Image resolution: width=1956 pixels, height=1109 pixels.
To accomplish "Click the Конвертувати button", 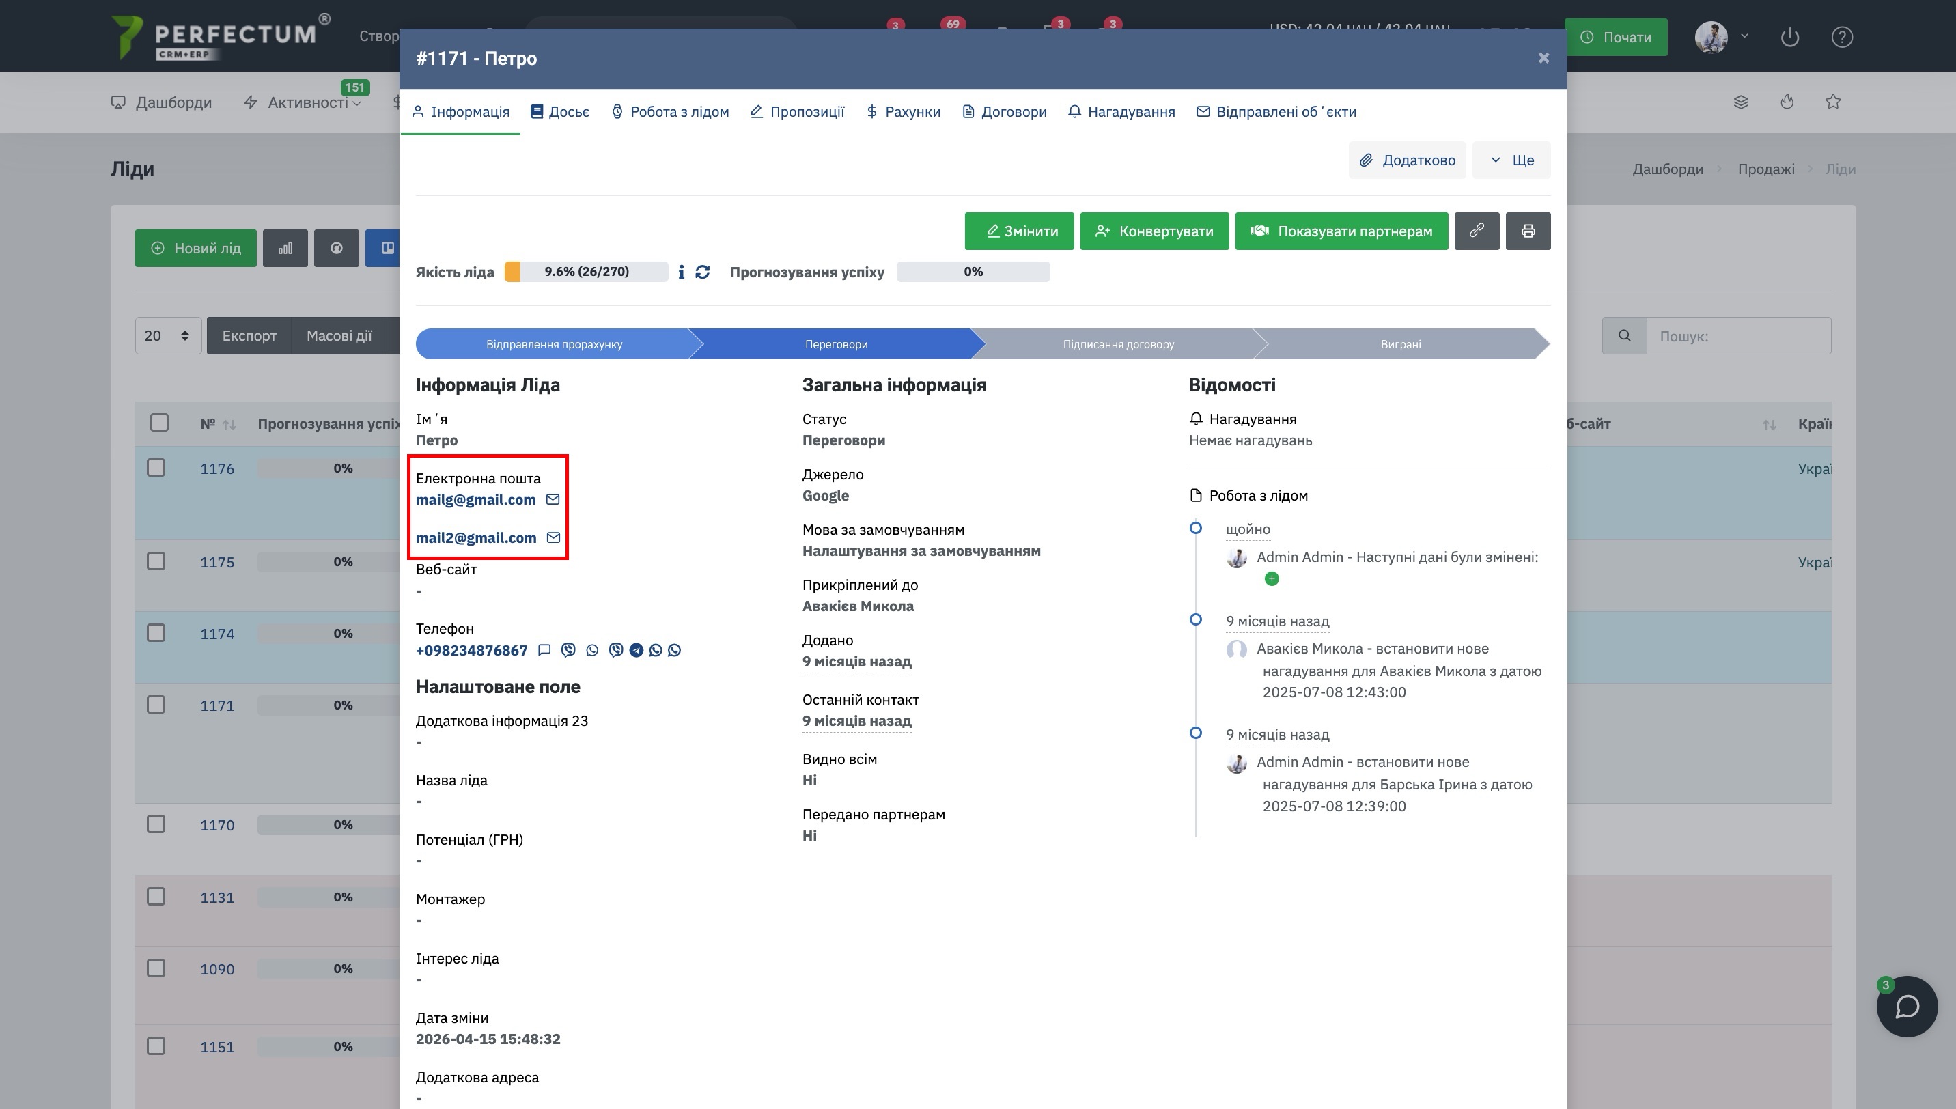I will click(1154, 231).
